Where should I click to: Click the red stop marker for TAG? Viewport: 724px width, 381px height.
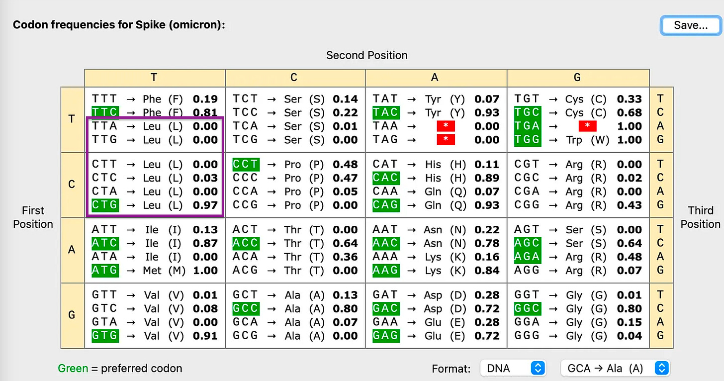click(x=446, y=140)
